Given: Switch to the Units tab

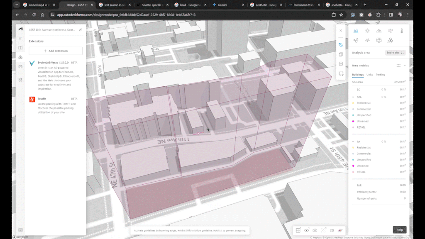Looking at the screenshot, I should tap(369, 75).
